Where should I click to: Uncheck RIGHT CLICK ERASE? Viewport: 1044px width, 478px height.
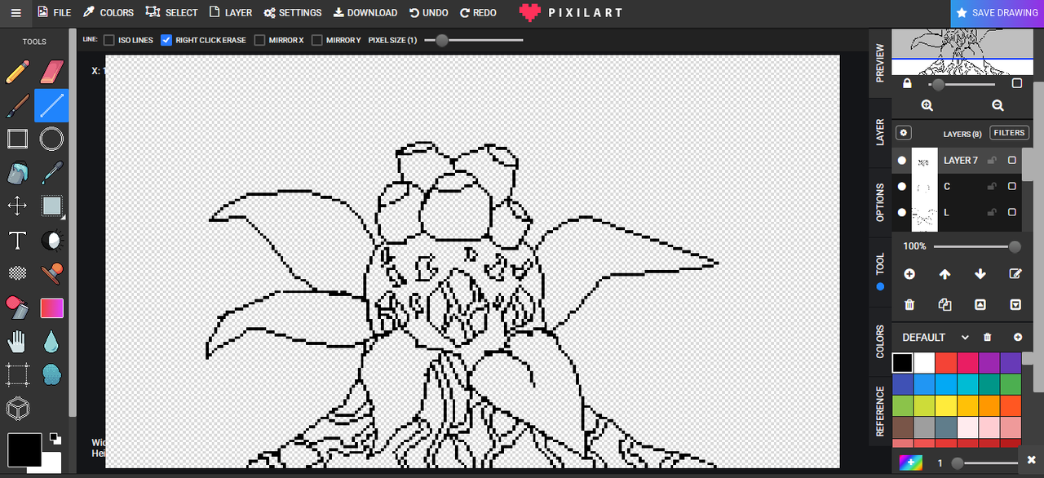click(x=166, y=40)
